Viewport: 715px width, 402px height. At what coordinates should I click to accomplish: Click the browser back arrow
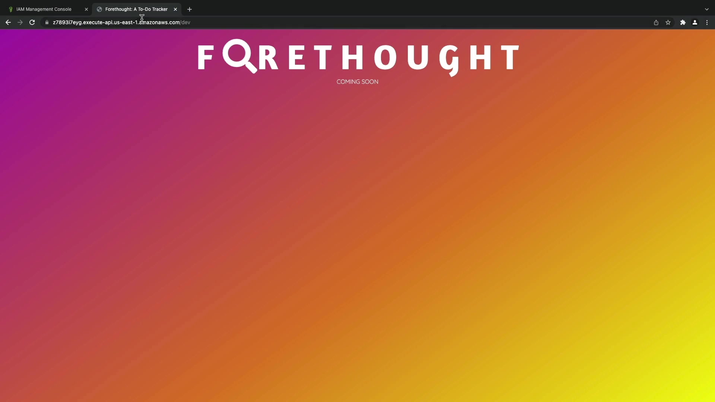(8, 22)
